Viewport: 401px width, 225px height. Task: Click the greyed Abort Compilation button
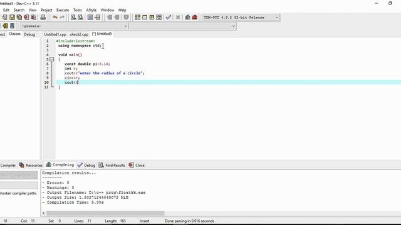click(x=19, y=175)
